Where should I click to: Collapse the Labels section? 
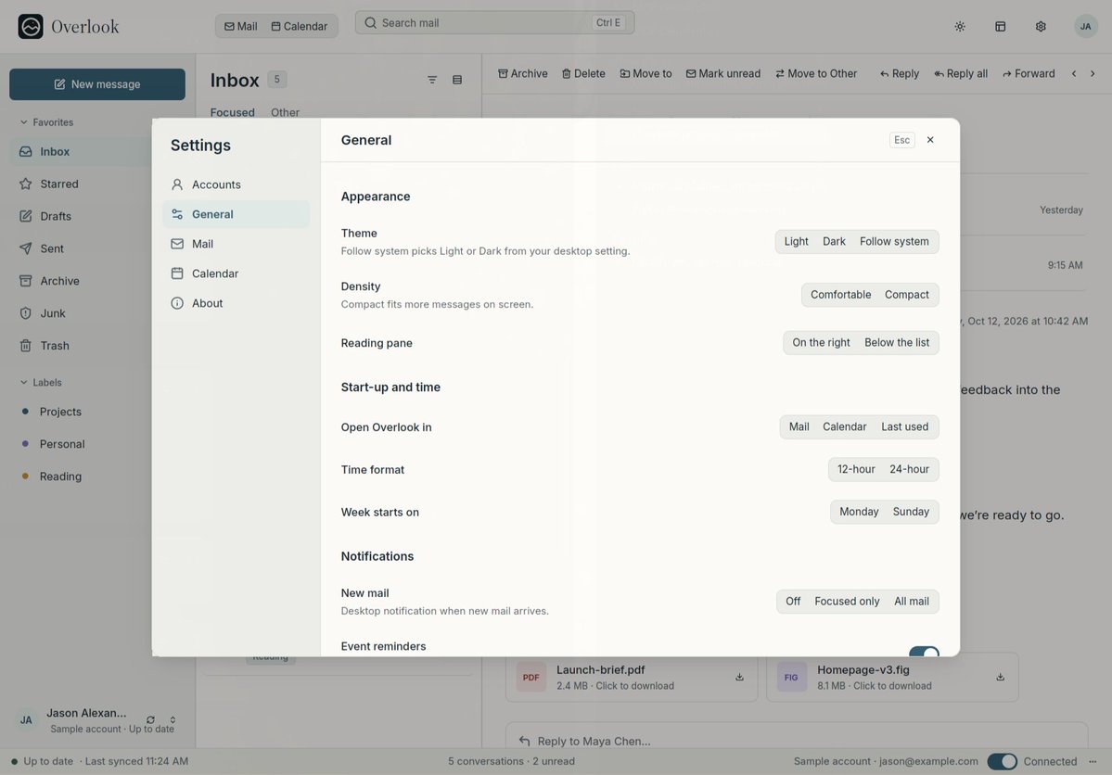[x=41, y=383]
